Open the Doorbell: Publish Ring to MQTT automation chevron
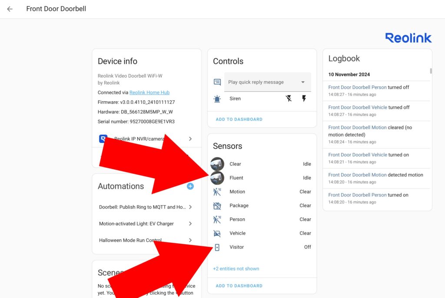Image resolution: width=445 pixels, height=298 pixels. pyautogui.click(x=190, y=207)
